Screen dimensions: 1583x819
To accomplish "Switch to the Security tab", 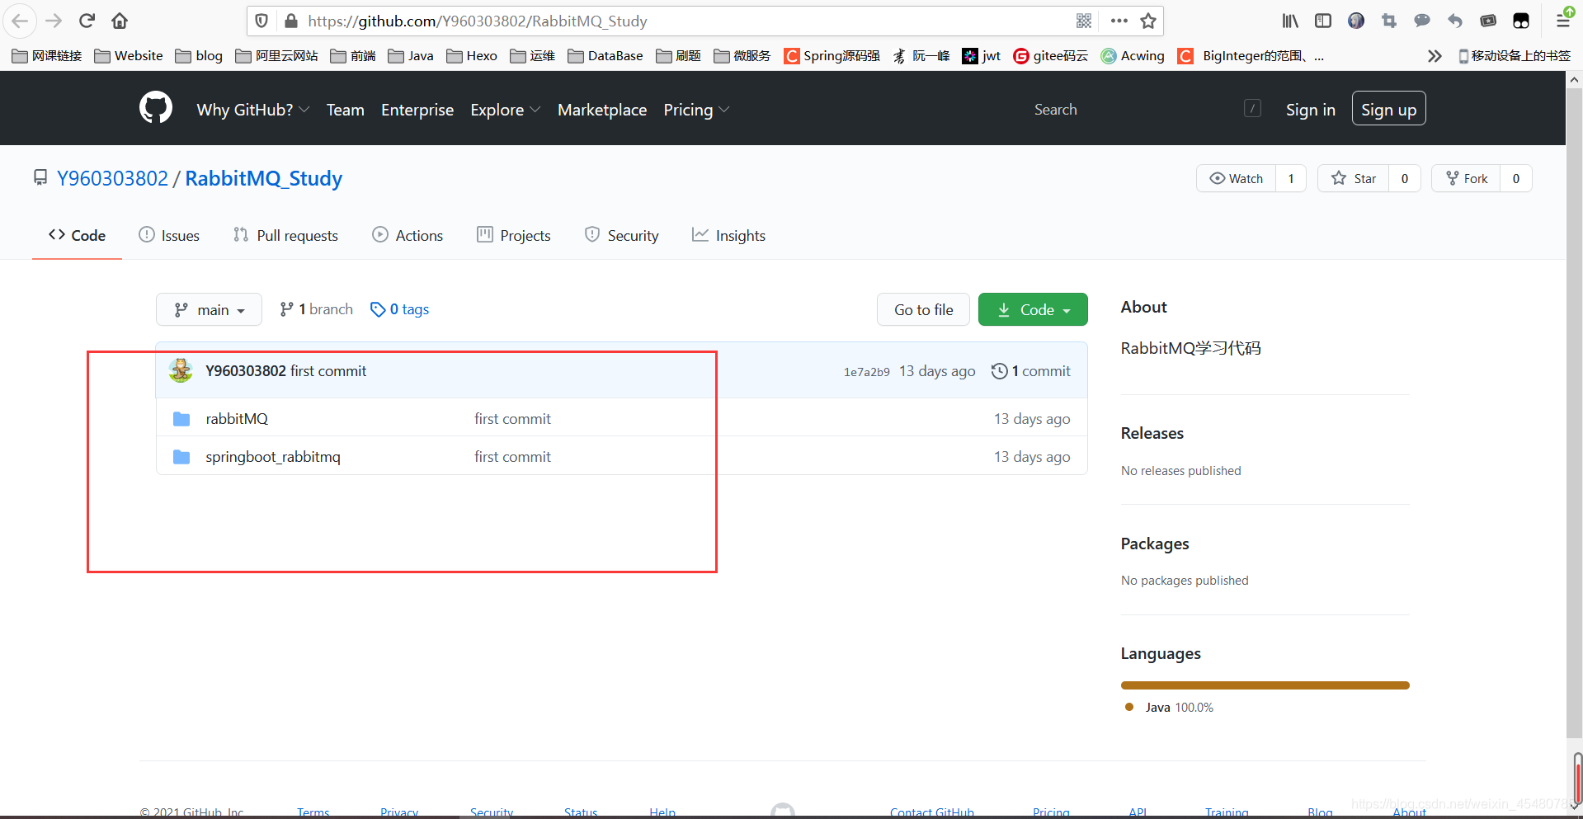I will pyautogui.click(x=621, y=235).
